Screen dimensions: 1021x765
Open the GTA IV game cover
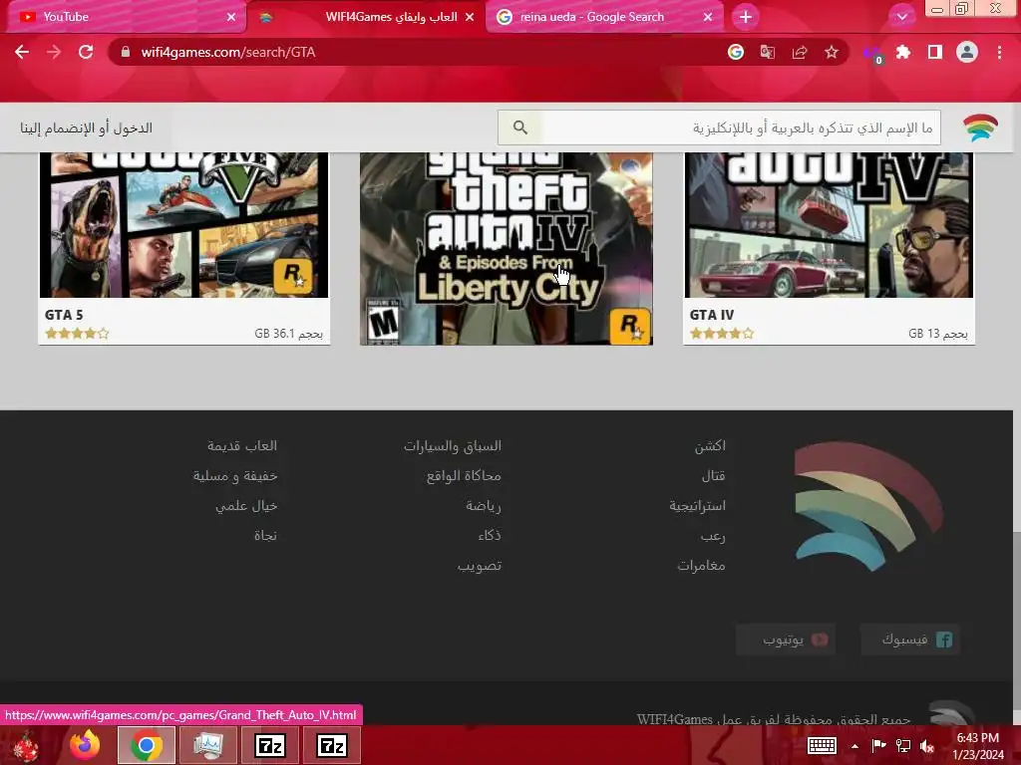click(x=829, y=225)
